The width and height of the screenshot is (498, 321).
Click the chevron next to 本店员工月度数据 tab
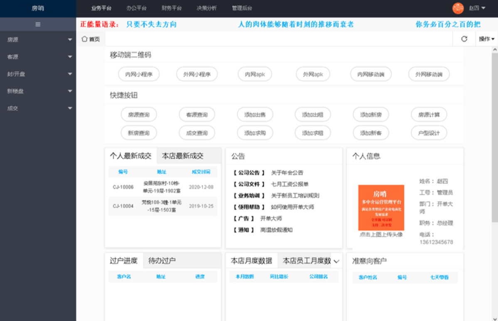(x=336, y=261)
